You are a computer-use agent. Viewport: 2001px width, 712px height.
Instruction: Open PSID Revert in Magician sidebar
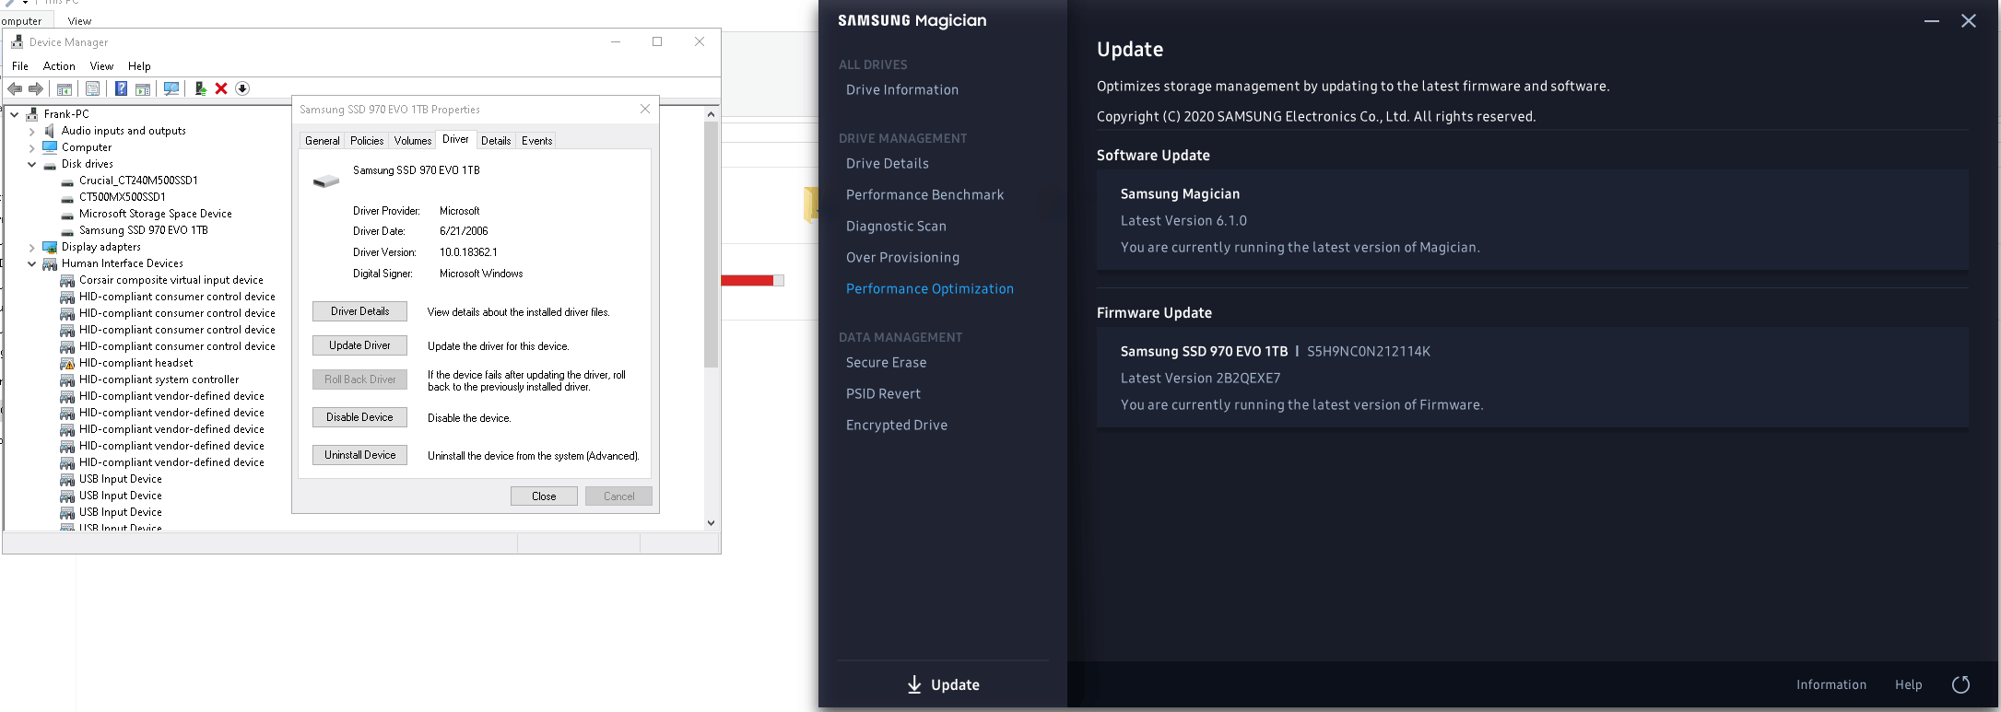883,393
